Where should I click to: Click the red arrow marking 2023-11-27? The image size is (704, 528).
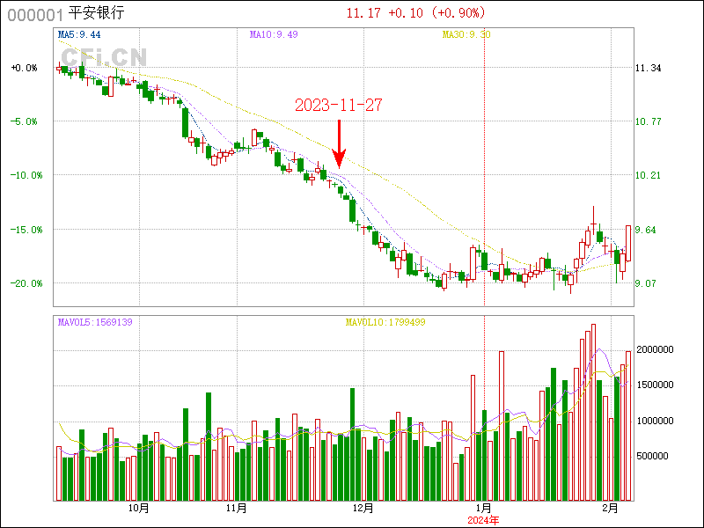[339, 143]
